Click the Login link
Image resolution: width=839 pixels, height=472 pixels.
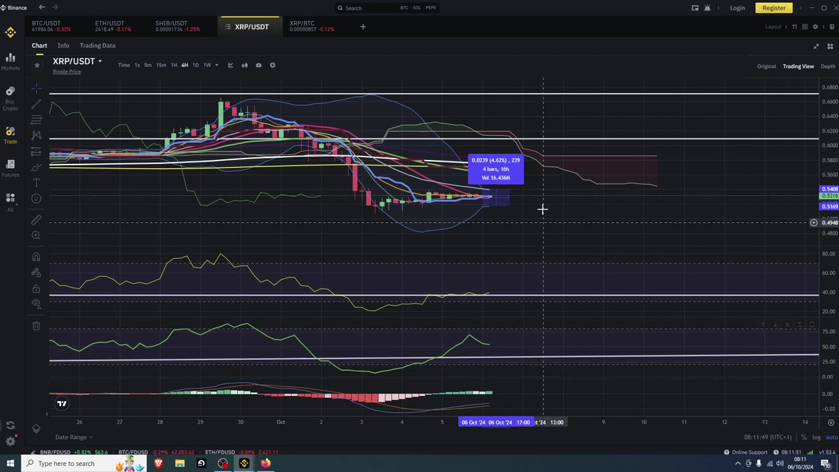(x=737, y=8)
